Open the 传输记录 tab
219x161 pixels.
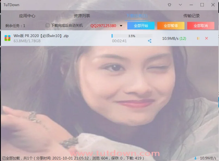[x=192, y=16]
